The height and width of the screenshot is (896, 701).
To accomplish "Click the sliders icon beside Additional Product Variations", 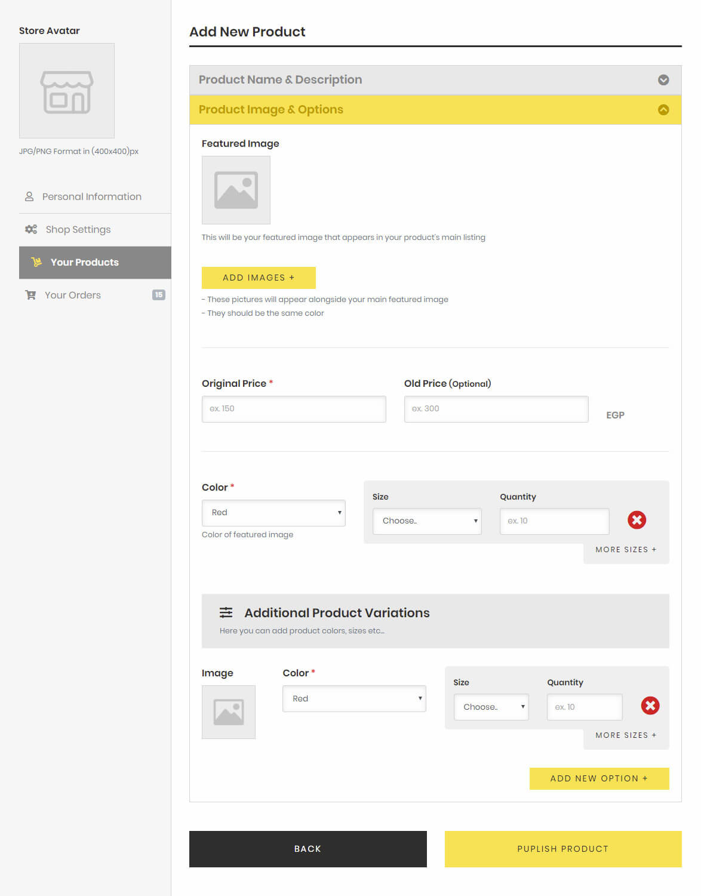I will click(x=226, y=612).
